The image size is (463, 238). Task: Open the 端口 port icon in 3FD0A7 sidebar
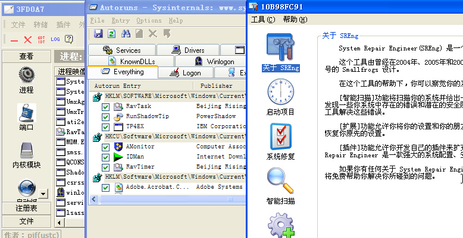(x=27, y=113)
